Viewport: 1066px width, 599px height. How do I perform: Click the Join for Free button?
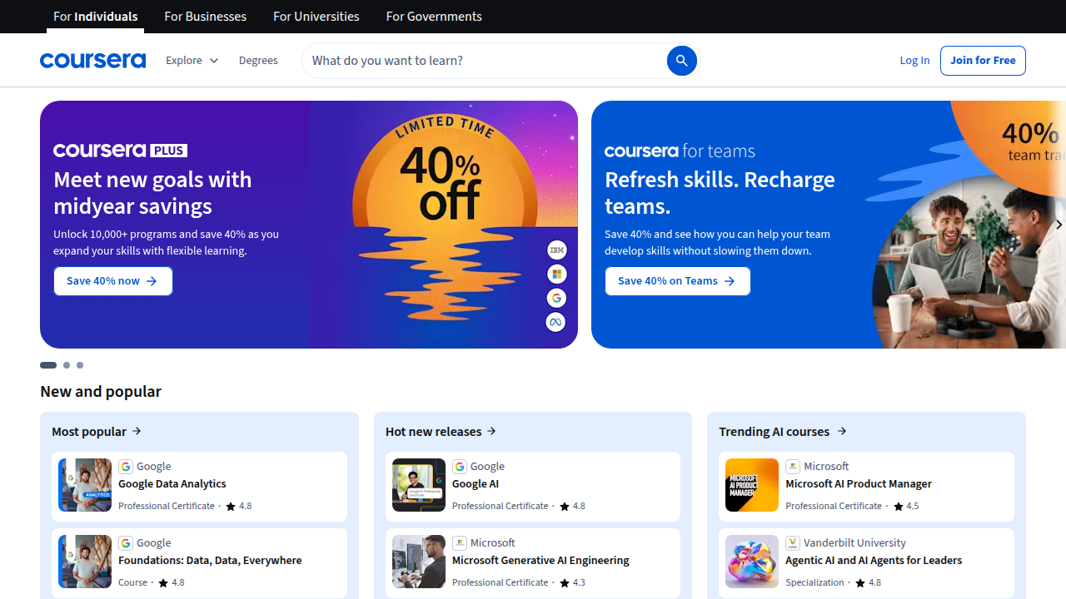tap(983, 61)
